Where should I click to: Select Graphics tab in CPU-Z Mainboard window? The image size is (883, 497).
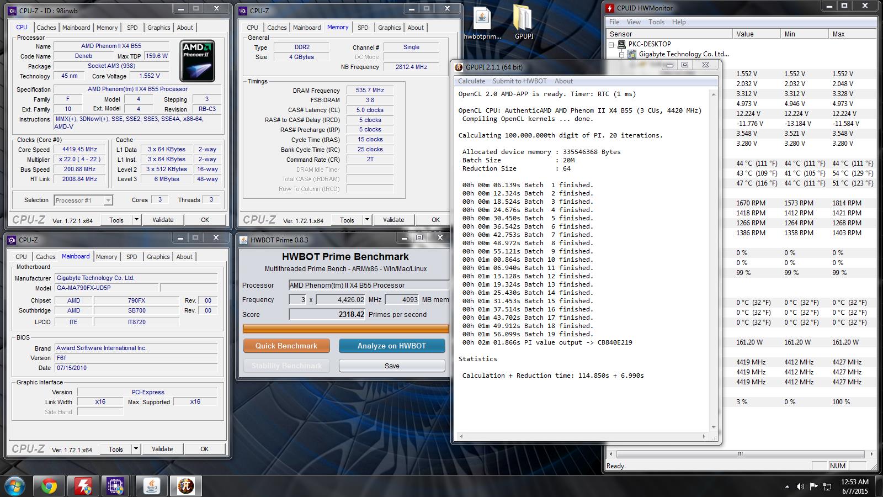coord(158,257)
